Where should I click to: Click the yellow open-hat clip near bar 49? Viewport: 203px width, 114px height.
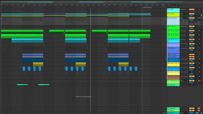(x=38, y=64)
